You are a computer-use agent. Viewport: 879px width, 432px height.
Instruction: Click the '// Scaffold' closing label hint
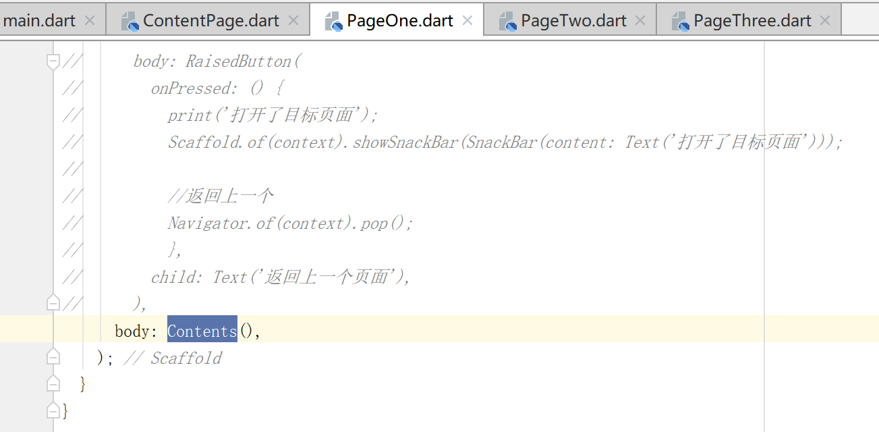173,358
